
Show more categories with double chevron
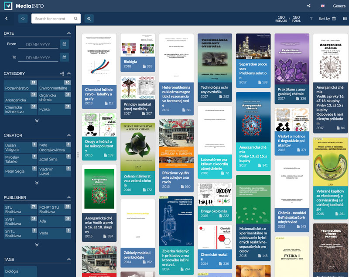coord(37,121)
